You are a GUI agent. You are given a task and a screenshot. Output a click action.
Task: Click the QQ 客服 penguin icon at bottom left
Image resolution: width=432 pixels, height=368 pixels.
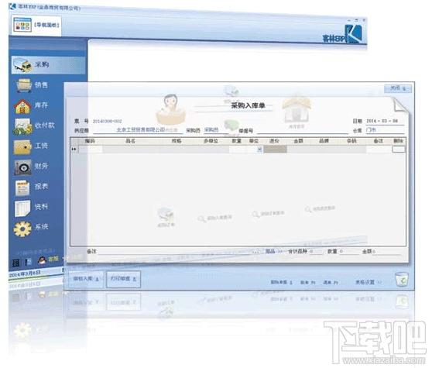[x=42, y=260]
